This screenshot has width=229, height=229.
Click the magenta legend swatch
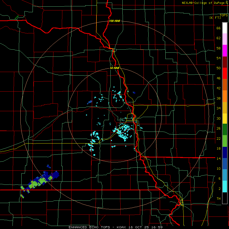point(225,51)
